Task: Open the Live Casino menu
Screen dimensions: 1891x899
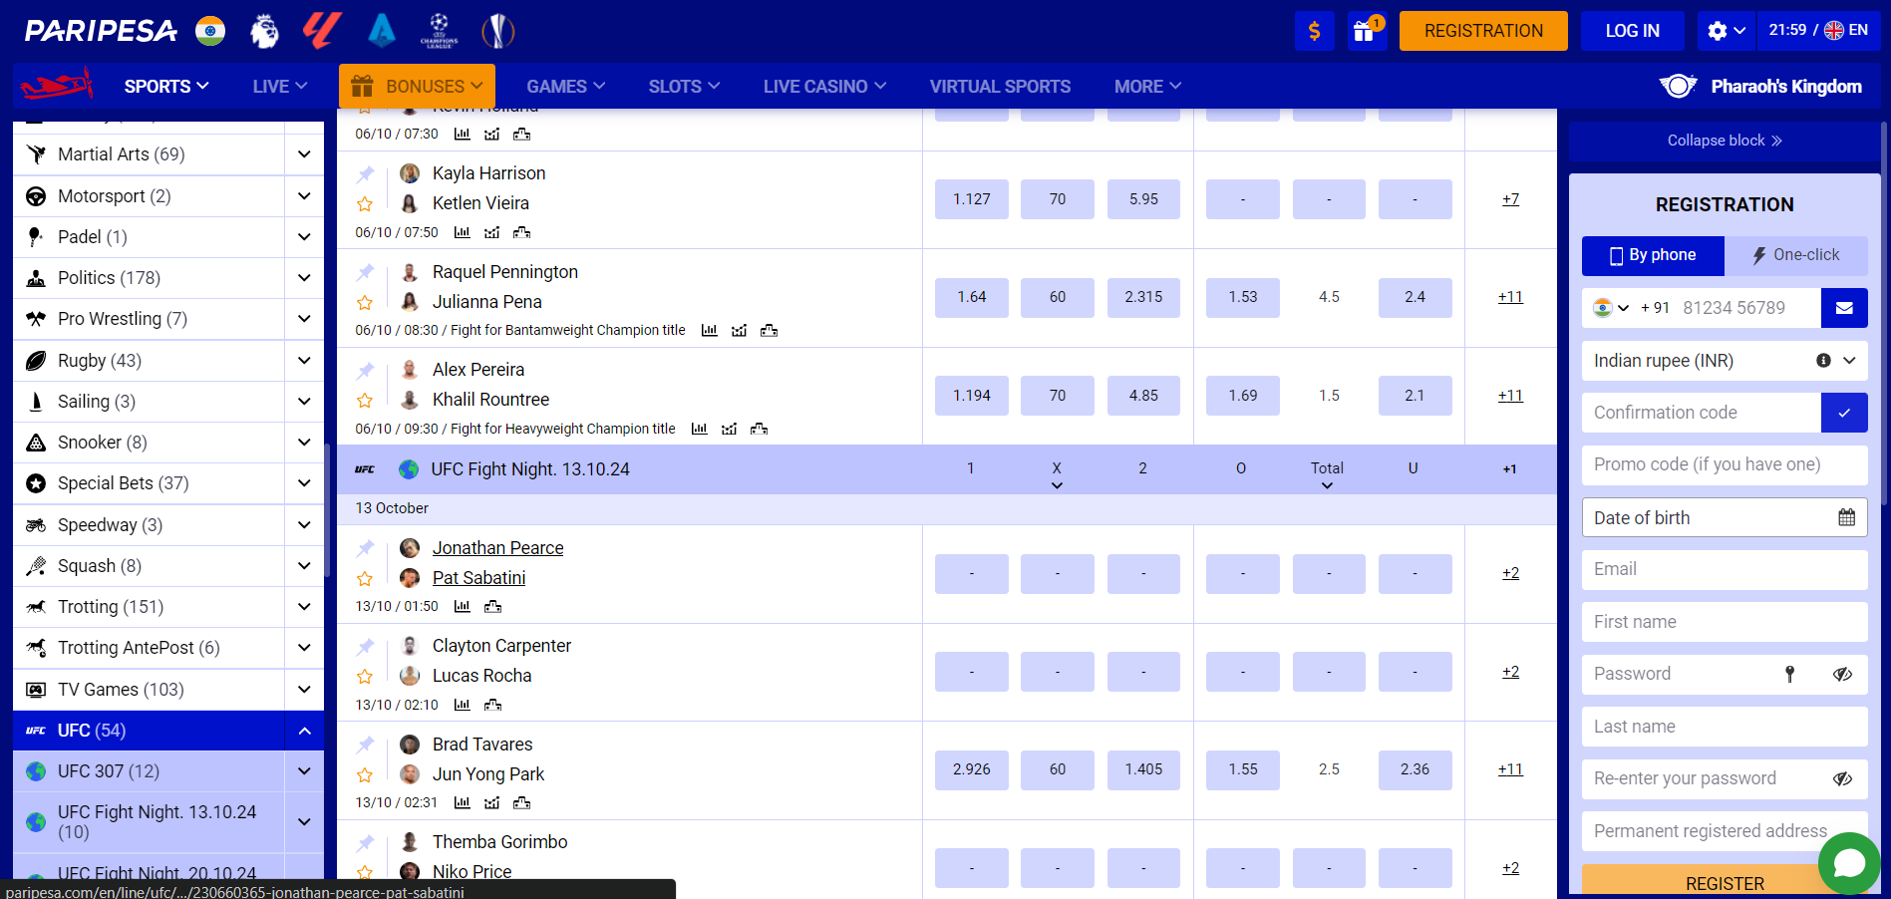Action: [x=823, y=87]
